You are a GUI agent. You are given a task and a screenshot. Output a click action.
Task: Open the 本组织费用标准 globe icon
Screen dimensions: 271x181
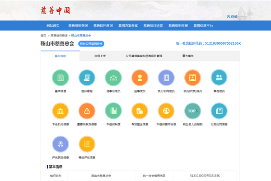166,111
